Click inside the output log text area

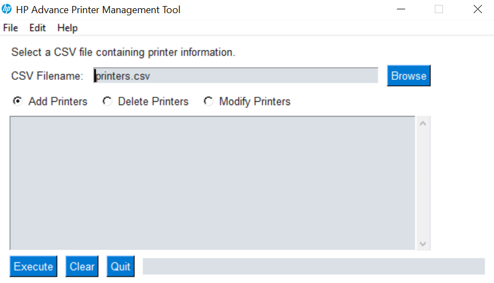212,183
